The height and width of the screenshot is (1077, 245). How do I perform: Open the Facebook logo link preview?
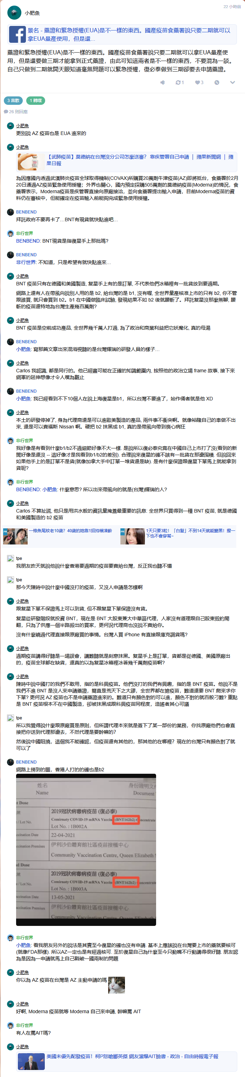[17, 35]
